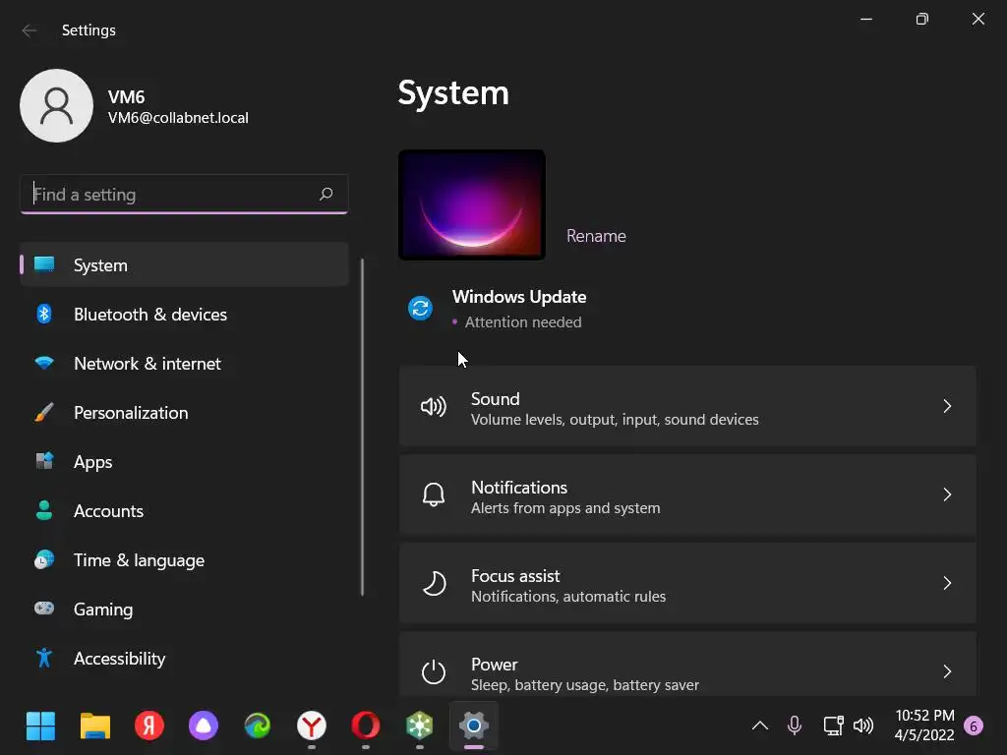Show hidden tray icons chevron
Viewport: 1007px width, 755px height.
760,726
